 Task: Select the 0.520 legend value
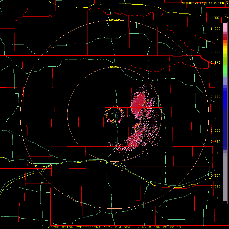216,131
